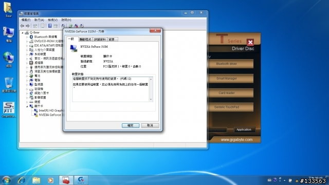The width and height of the screenshot is (329, 185).
Task: Open the 說明(H) menu
Action: [66, 20]
